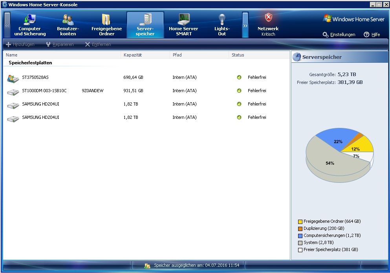Viewport: 390px width, 273px height.
Task: Sort by the Pfad column header
Action: [x=200, y=55]
